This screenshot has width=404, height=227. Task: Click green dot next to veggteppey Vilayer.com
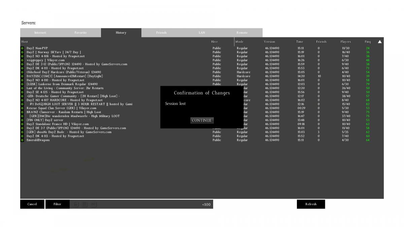pyautogui.click(x=22, y=60)
